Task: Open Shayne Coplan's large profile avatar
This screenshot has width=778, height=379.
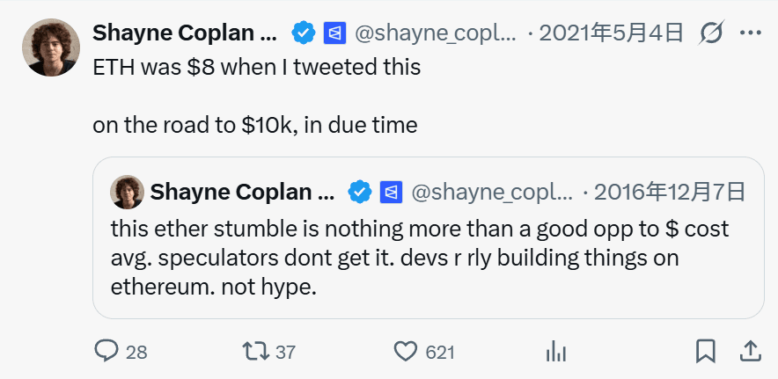Action: pyautogui.click(x=49, y=47)
